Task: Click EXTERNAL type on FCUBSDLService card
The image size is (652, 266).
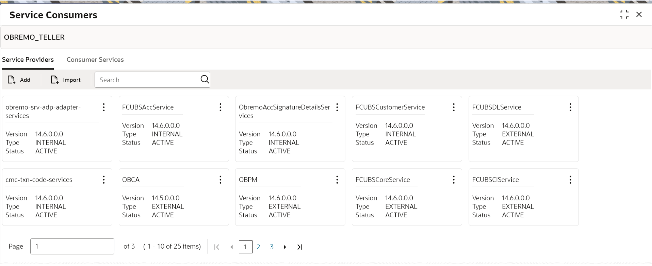Action: click(518, 134)
